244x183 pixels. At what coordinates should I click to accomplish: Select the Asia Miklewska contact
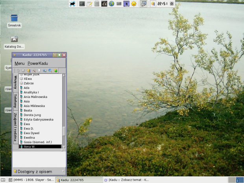pos(41,106)
